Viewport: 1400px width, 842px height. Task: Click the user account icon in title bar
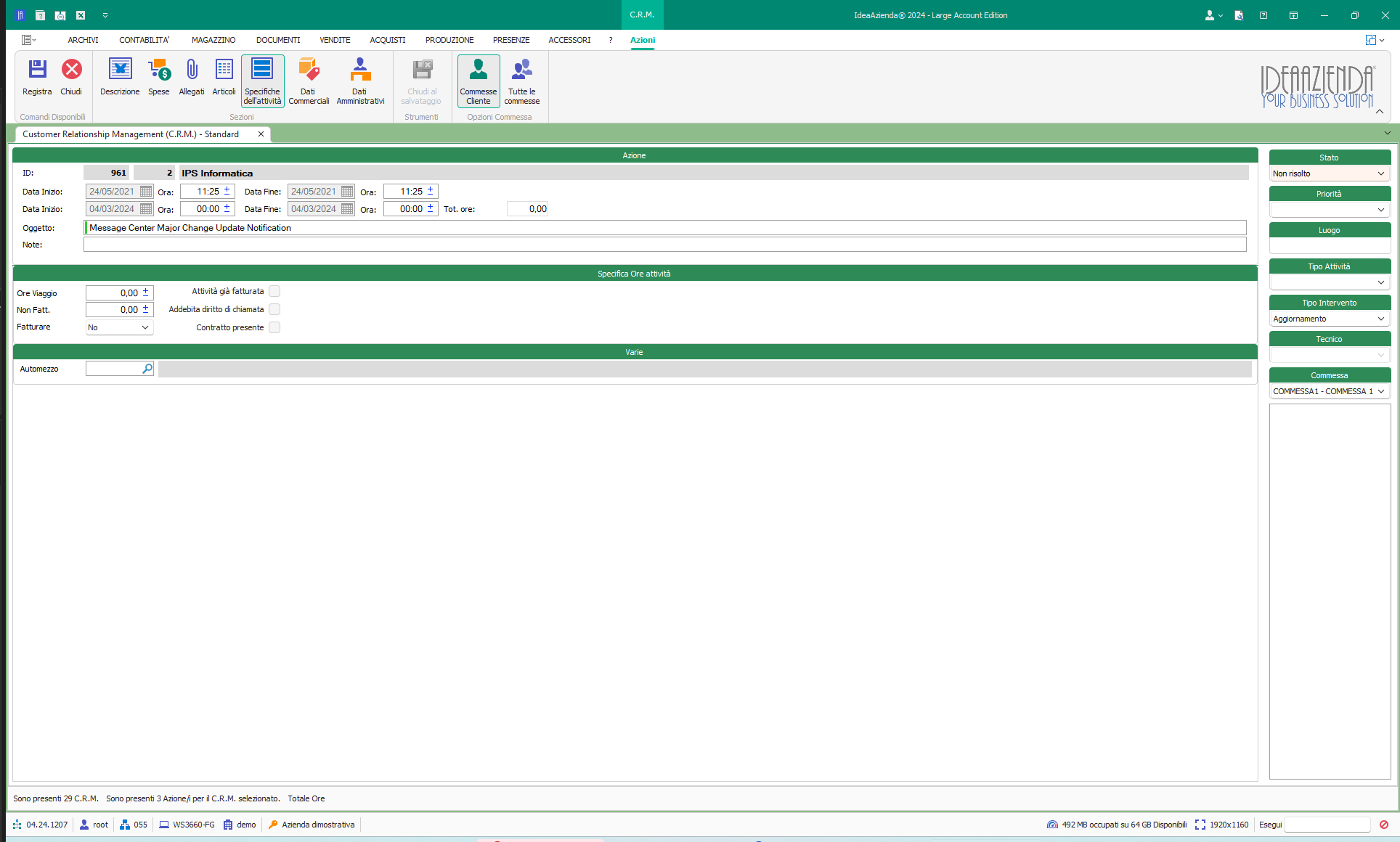click(x=1210, y=15)
